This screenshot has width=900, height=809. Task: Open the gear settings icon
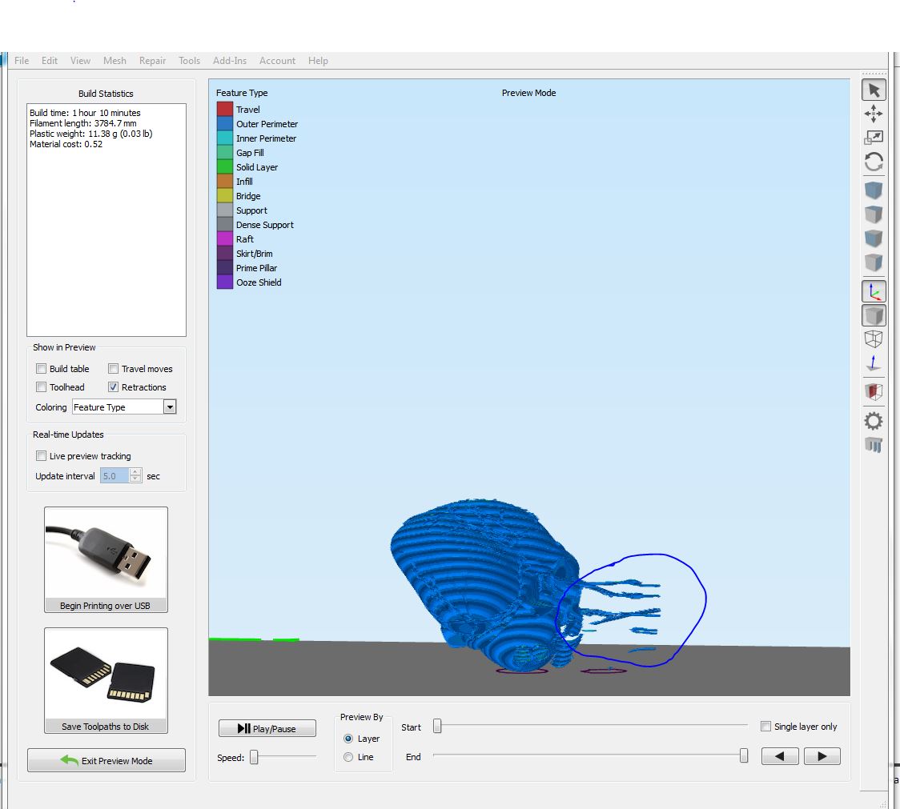[x=874, y=421]
